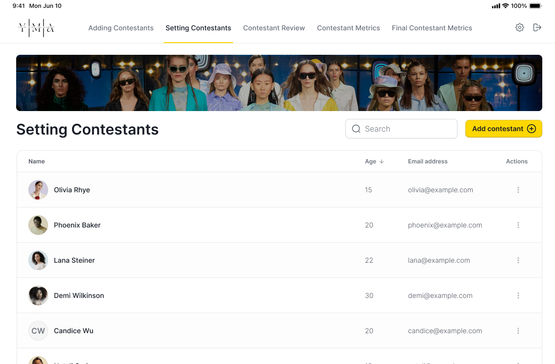Click Lana Steiner's age 22
Viewport: 555px width, 364px height.
tap(369, 260)
